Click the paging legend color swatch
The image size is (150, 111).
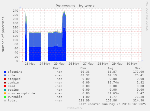click(5, 90)
